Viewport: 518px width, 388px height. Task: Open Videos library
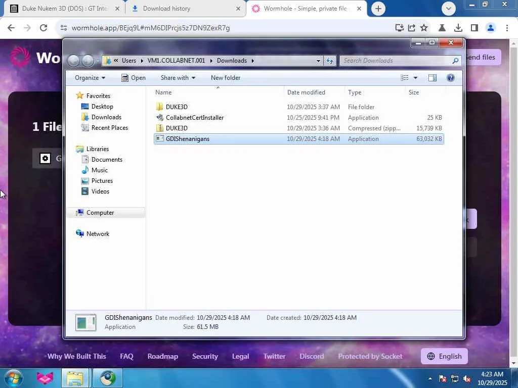[x=100, y=191]
